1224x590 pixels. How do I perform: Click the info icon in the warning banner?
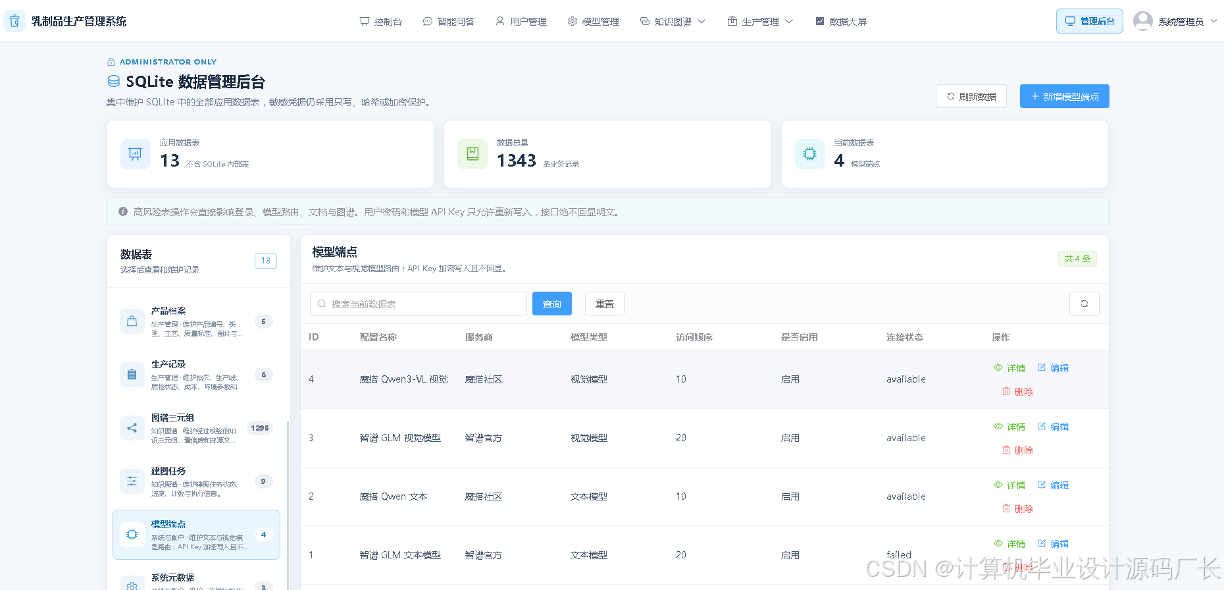(x=123, y=211)
